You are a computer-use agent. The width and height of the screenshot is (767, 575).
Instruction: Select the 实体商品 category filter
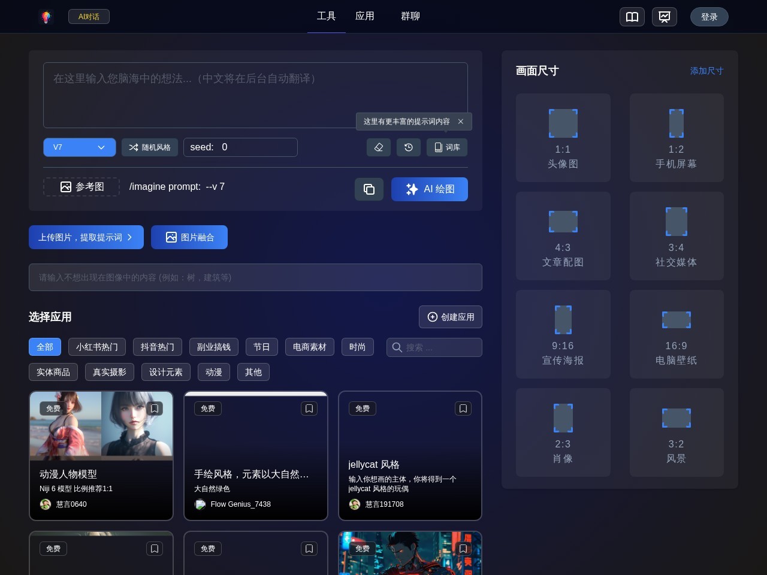(53, 372)
